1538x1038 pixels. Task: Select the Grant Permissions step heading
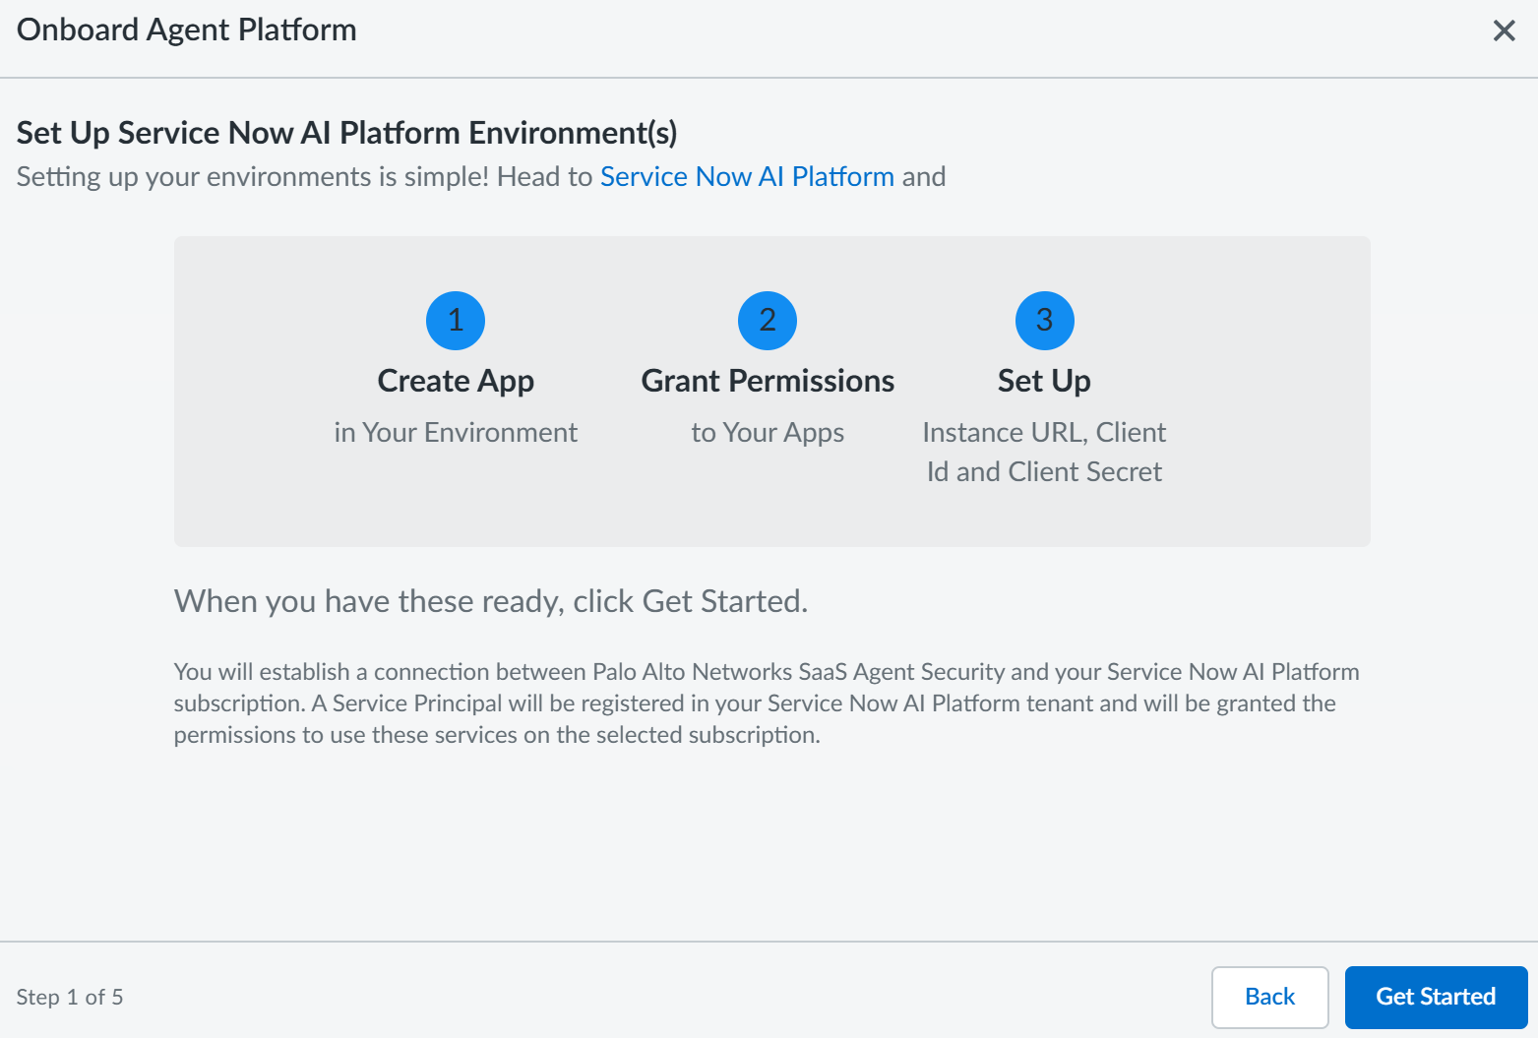click(x=768, y=381)
